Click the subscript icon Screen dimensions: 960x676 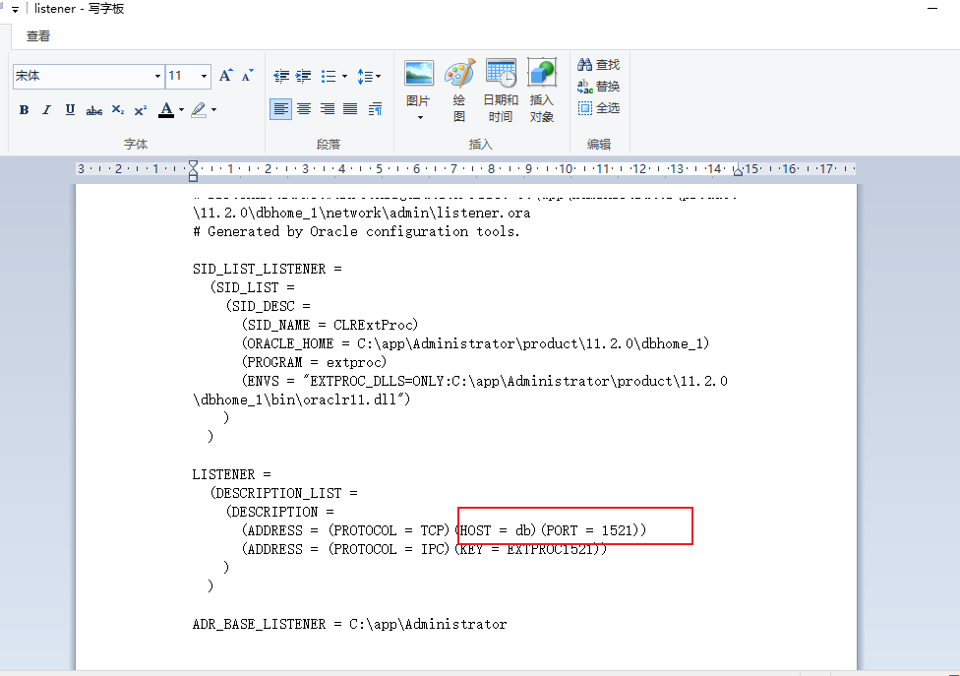coord(118,110)
